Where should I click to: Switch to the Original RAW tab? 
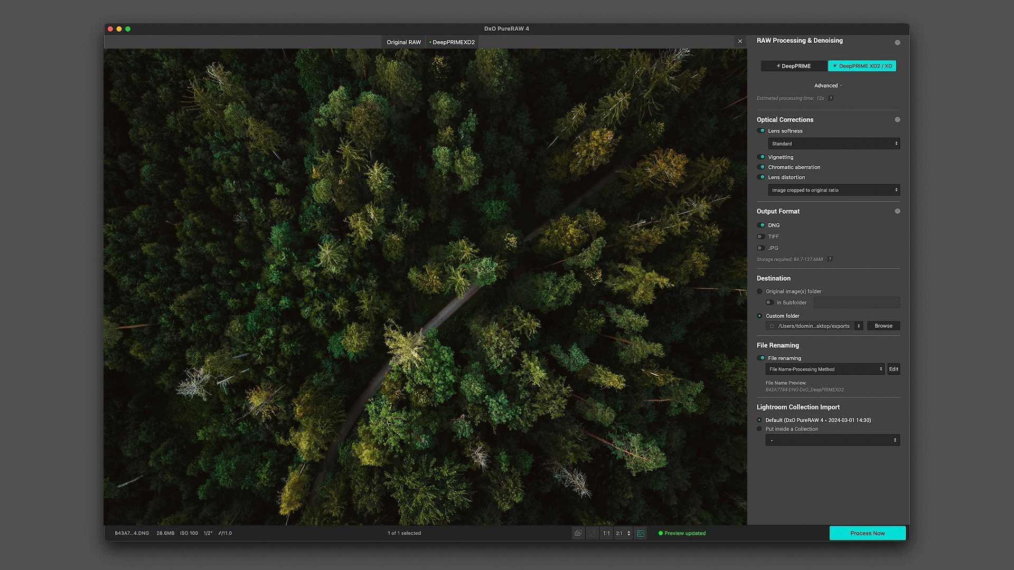point(403,42)
